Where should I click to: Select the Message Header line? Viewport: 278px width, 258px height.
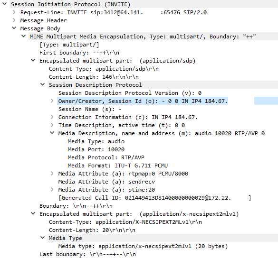pos(44,20)
